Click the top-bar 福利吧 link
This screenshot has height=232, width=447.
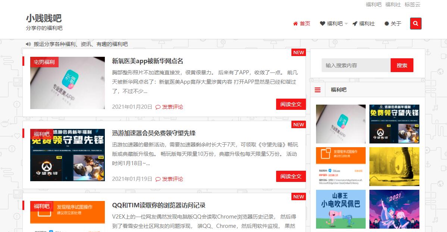(373, 4)
